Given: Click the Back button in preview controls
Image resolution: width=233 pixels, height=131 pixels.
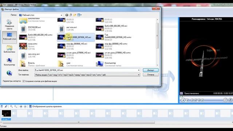Looking at the screenshot, I should coord(192,100).
